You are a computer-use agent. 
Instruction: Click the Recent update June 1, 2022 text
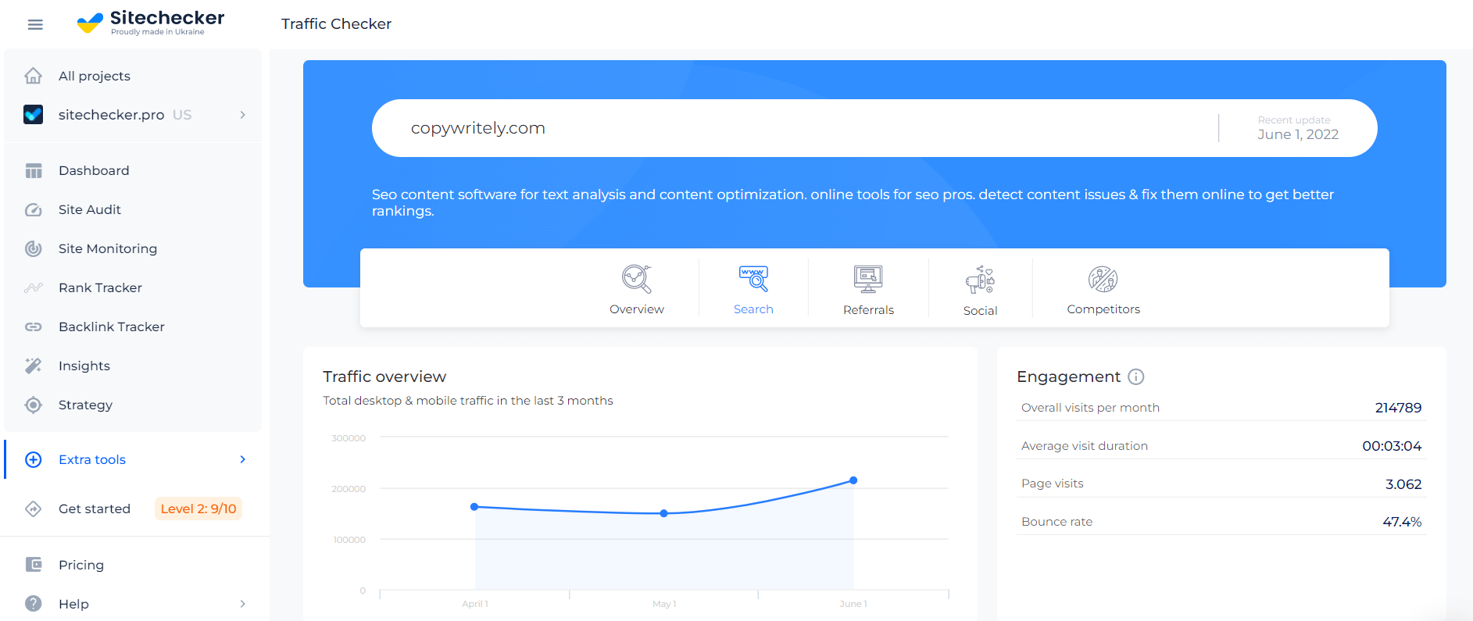pyautogui.click(x=1298, y=128)
